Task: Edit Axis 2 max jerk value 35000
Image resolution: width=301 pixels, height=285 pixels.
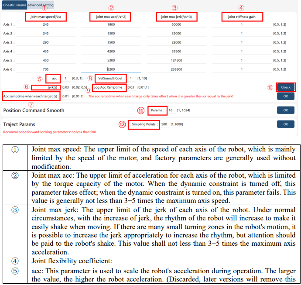Action: tap(176, 34)
